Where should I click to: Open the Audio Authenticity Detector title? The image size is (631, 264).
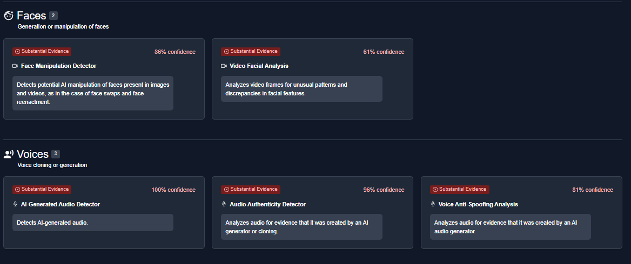(x=267, y=204)
